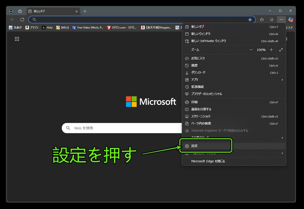Expand the アプリ submenu

[x=234, y=80]
